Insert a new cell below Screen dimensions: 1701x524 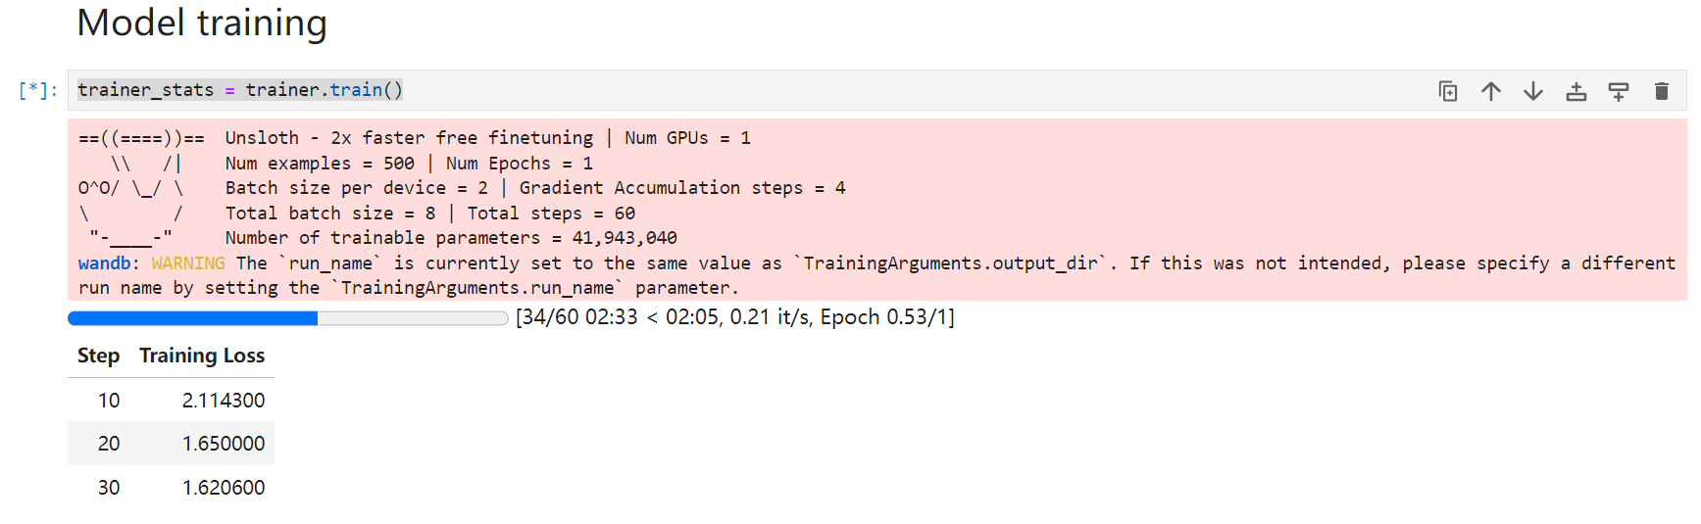(1619, 91)
